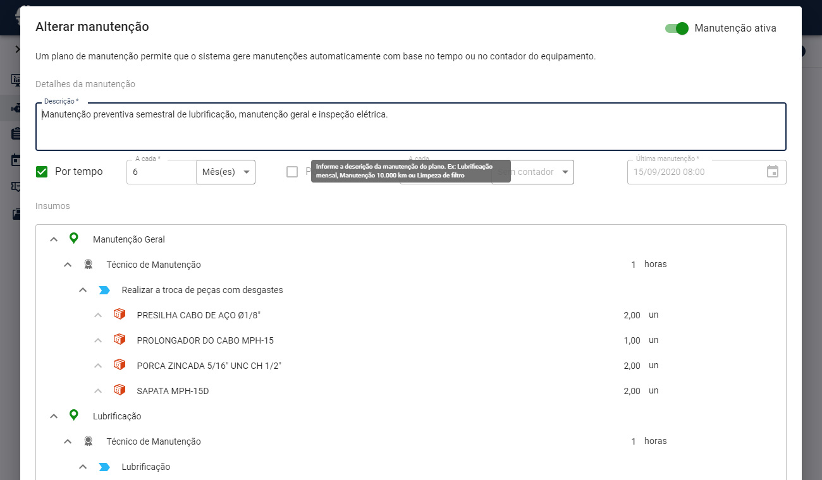The width and height of the screenshot is (822, 480).
Task: Click the technician icon beside Técnico de Manutenção
Action: pyautogui.click(x=89, y=264)
